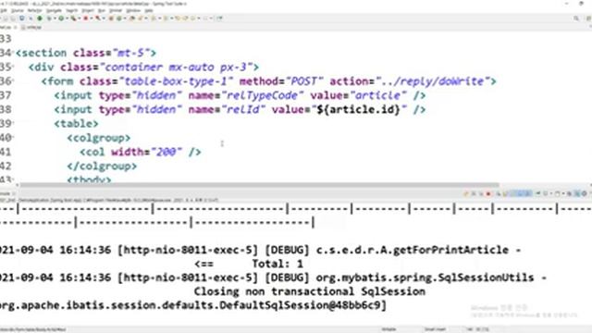
Task: Click org.mybatis.spring.SqlSessionUtils in console
Action: point(425,277)
